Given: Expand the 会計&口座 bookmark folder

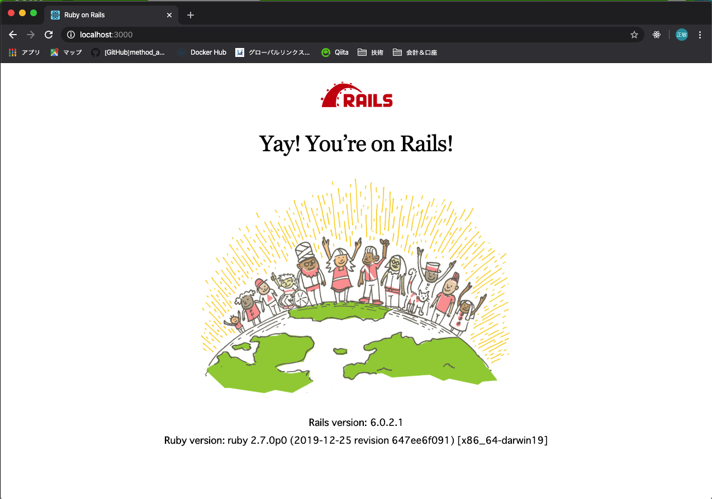Looking at the screenshot, I should pos(415,52).
